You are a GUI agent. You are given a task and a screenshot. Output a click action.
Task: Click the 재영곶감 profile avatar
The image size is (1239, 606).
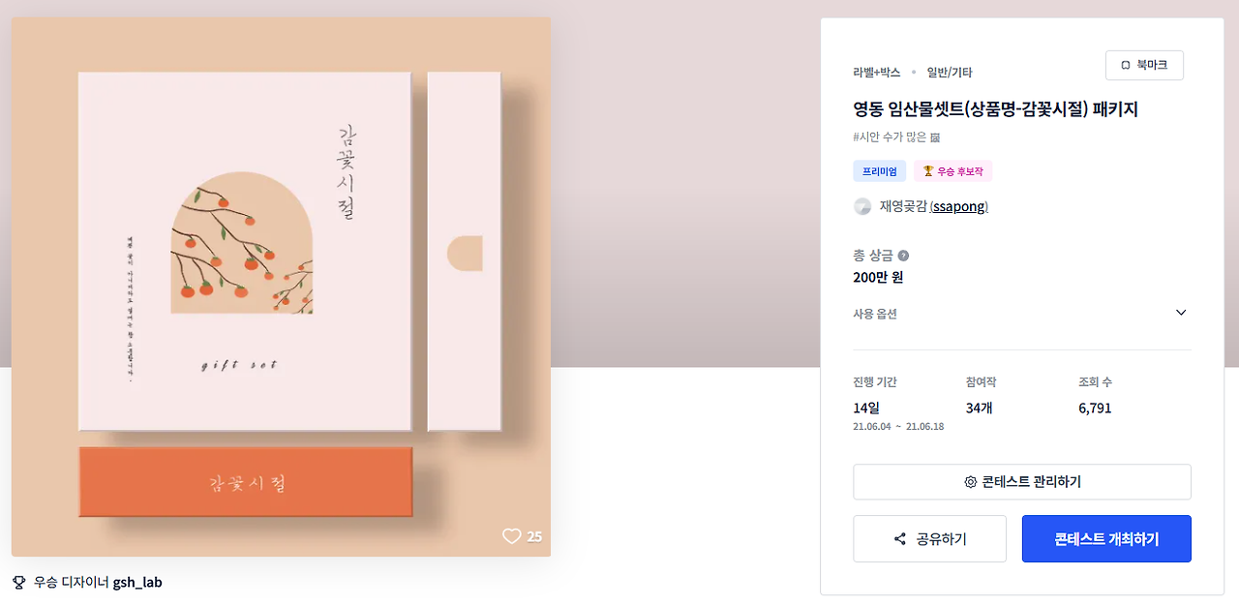click(x=862, y=206)
